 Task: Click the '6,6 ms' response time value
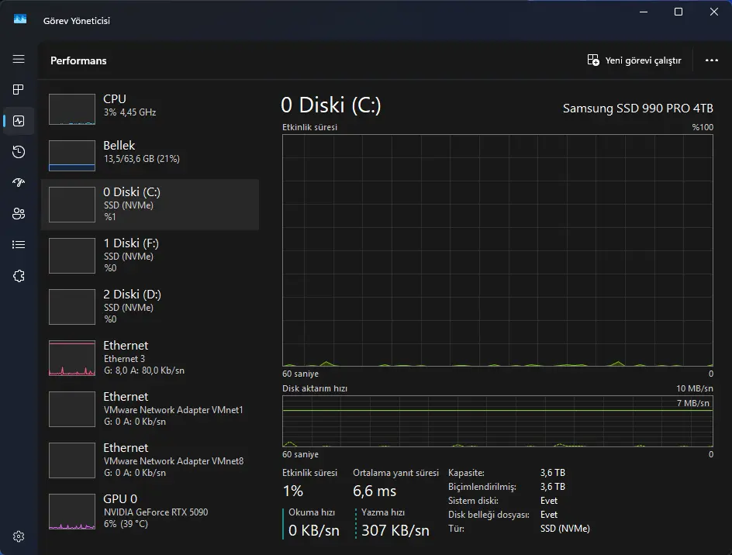click(375, 491)
